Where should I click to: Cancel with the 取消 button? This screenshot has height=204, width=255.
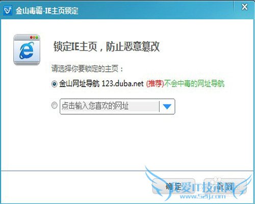(225, 186)
